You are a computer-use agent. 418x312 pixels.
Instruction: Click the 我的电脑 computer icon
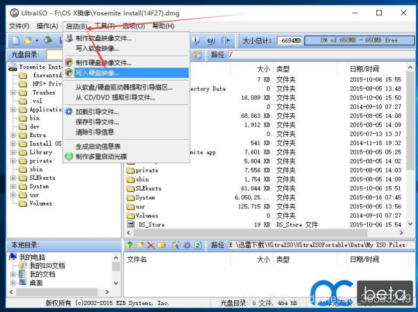(x=13, y=257)
